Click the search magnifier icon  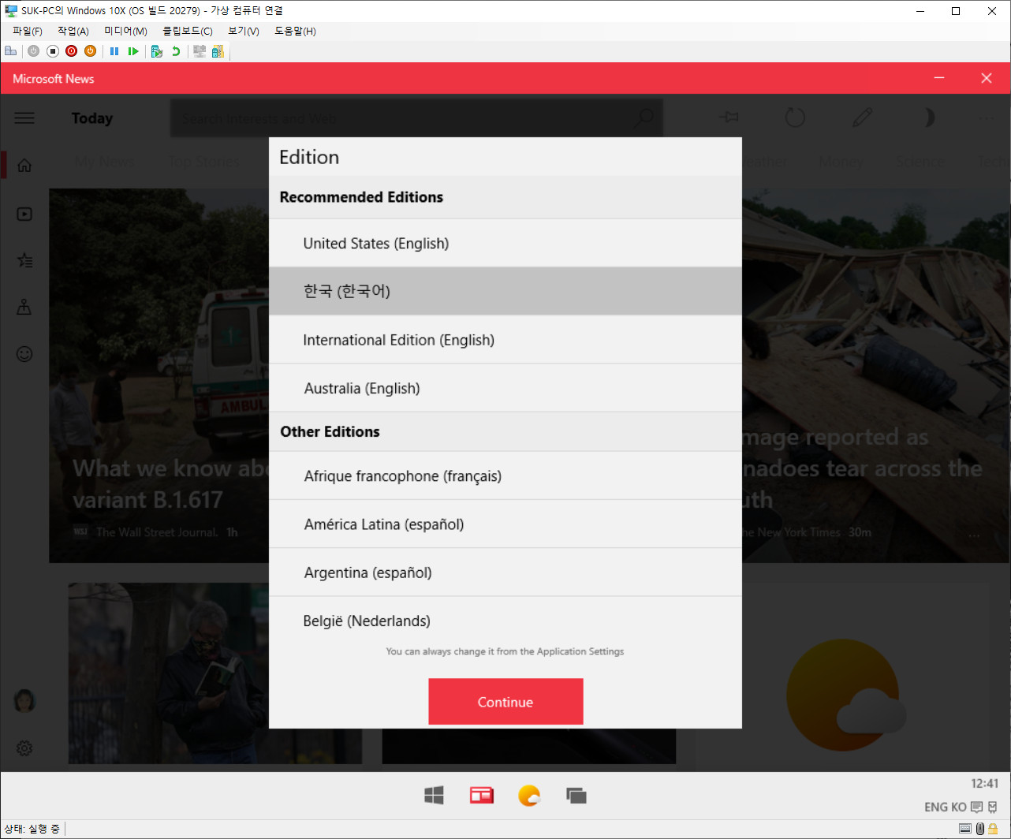(x=645, y=118)
